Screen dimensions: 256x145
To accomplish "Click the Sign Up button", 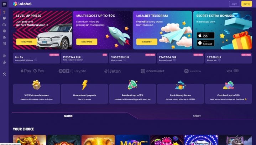I will 246,4.
